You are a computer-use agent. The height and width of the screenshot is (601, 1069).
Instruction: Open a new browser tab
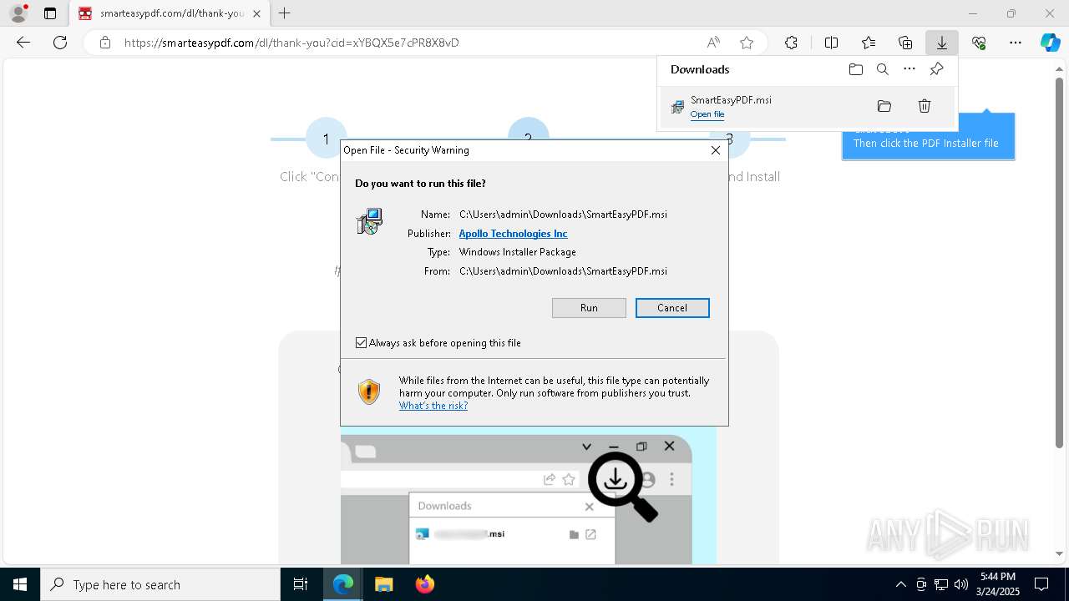pos(285,13)
